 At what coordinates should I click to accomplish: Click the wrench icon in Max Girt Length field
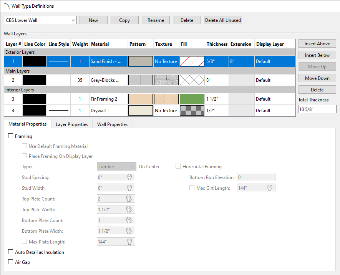click(x=270, y=188)
